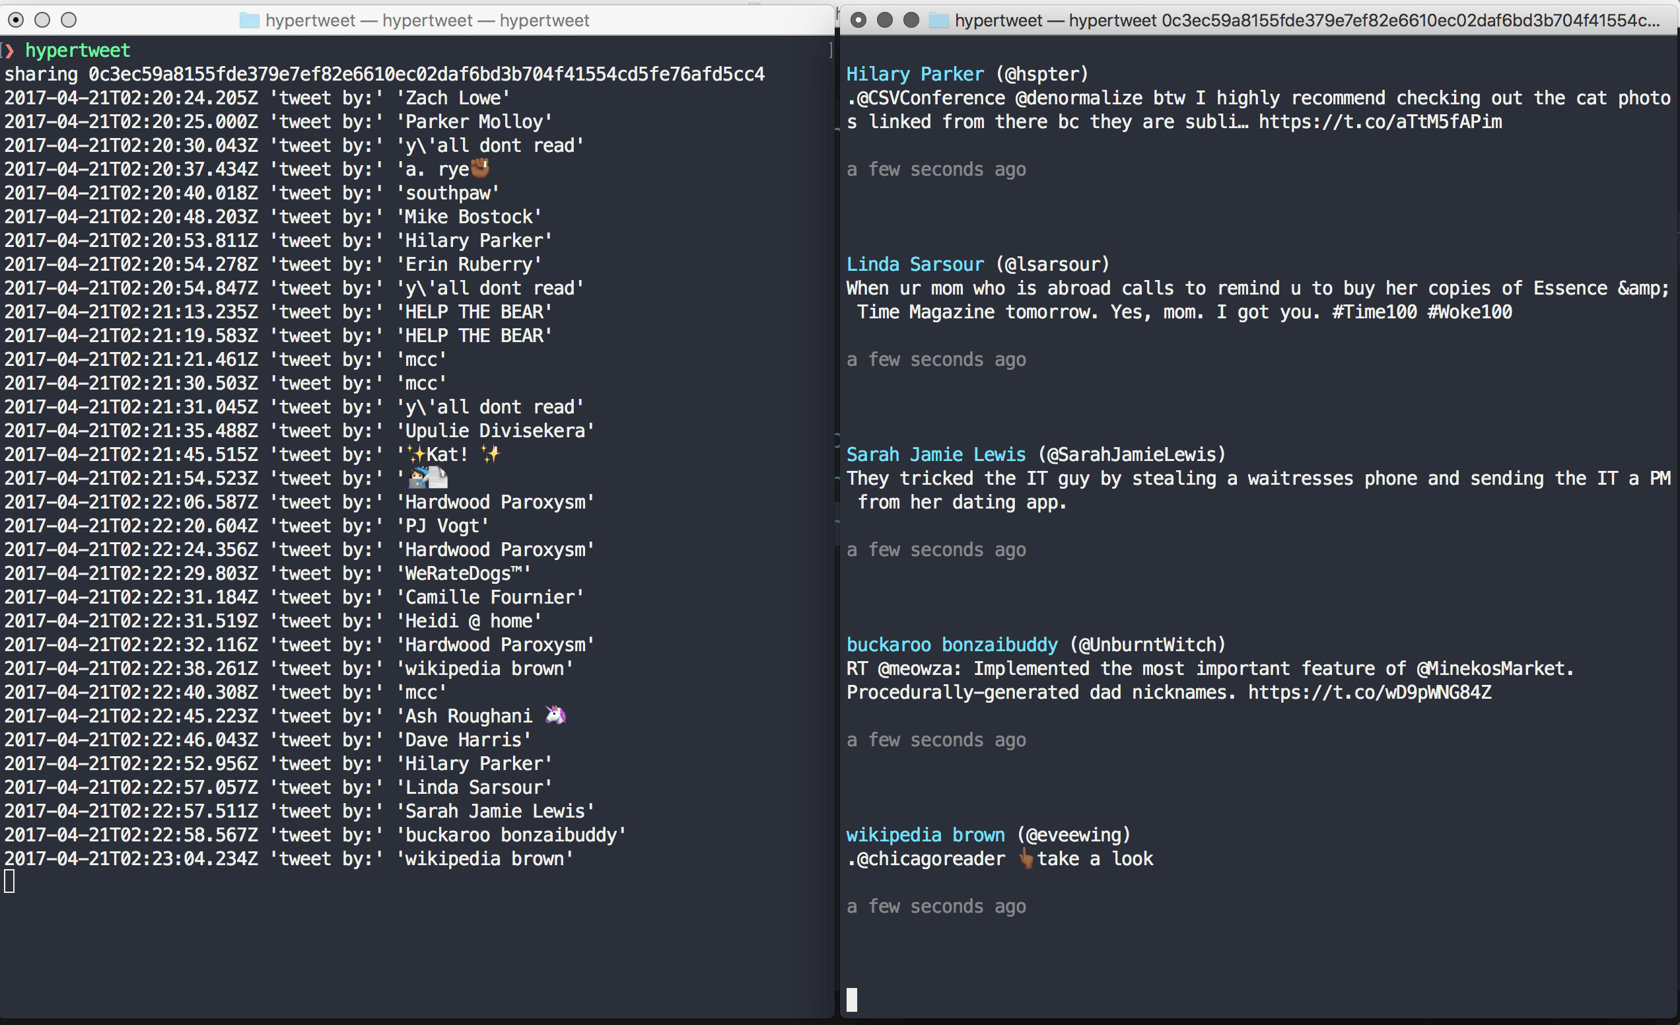The height and width of the screenshot is (1025, 1680).
Task: Click the Sarah Jamie Lewis name in right window
Action: (936, 454)
